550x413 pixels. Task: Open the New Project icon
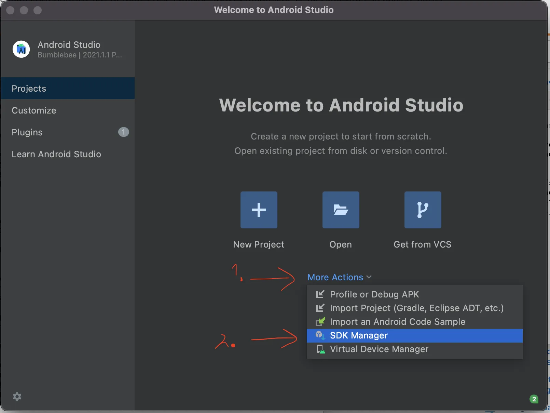(x=259, y=210)
